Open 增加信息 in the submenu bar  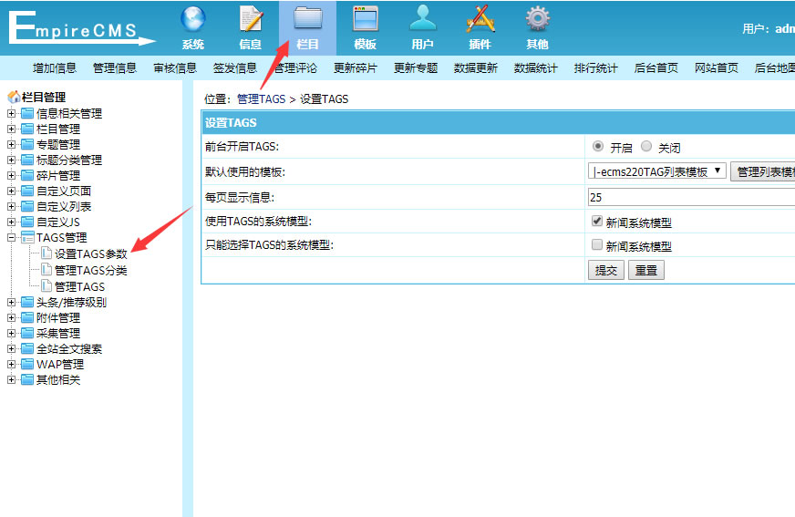tap(55, 67)
